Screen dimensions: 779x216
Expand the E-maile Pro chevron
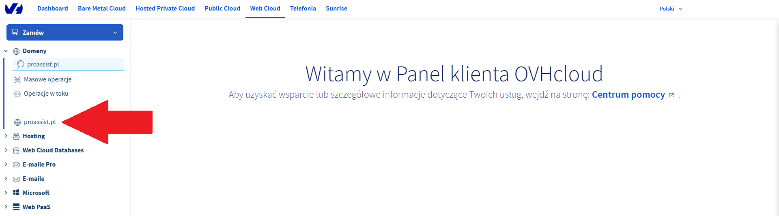[6, 165]
